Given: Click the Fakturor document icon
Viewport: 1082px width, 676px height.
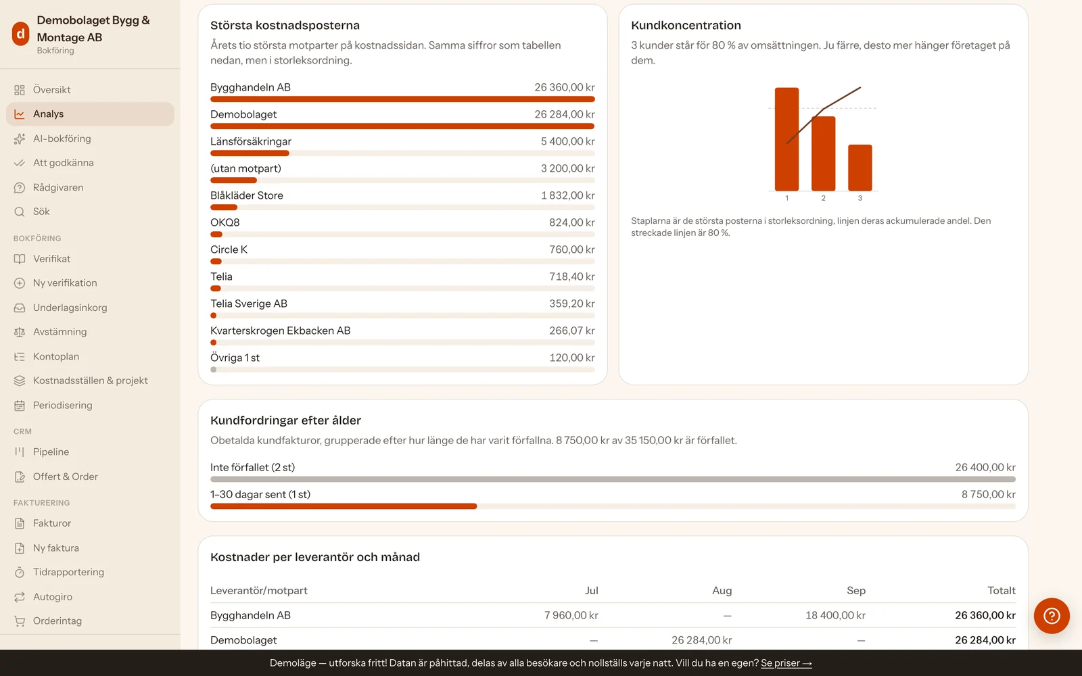Looking at the screenshot, I should pyautogui.click(x=20, y=523).
